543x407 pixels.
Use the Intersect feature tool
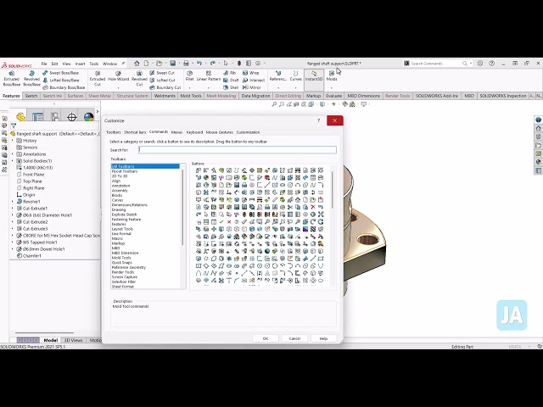tap(254, 81)
